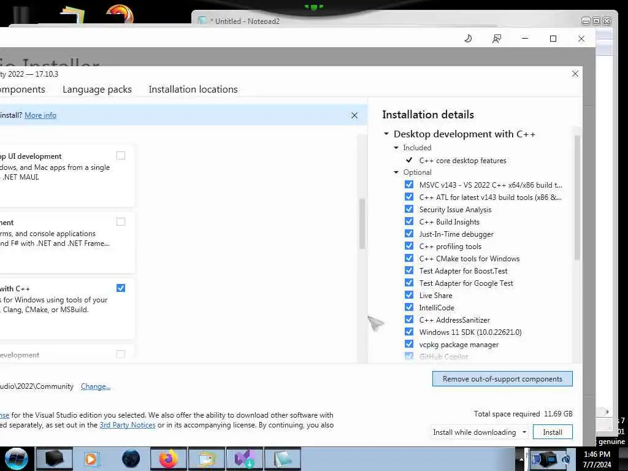
Task: Toggle the dark theme moon icon
Action: pyautogui.click(x=468, y=39)
